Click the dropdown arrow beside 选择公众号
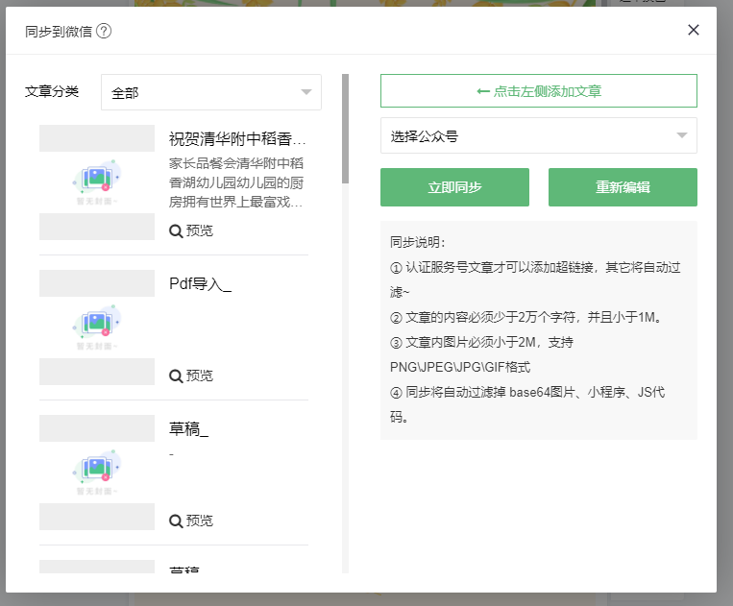 tap(682, 135)
